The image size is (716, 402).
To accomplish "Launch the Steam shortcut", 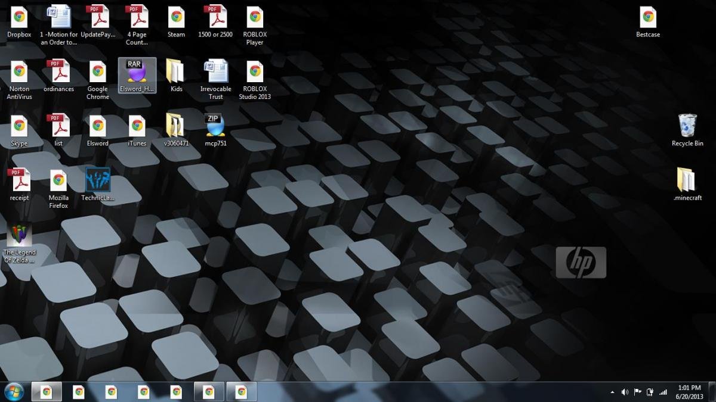I will [176, 23].
